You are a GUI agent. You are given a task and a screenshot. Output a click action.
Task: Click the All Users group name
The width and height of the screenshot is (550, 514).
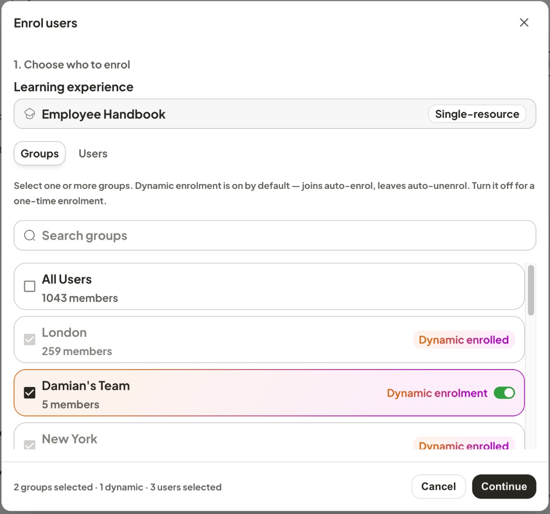coord(67,279)
